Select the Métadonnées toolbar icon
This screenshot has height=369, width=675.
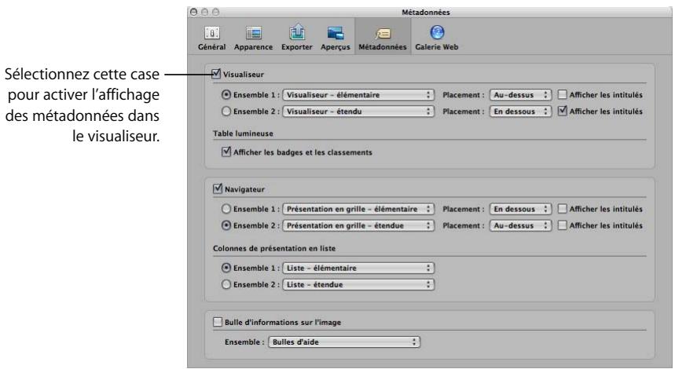point(382,38)
